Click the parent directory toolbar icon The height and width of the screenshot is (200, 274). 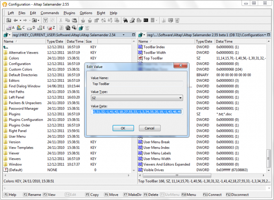(9, 20)
